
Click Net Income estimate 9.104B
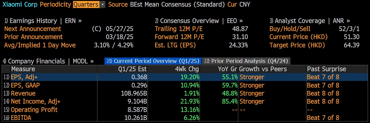point(137,101)
